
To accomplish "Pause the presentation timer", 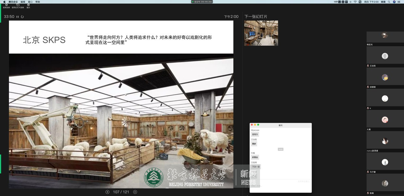I will pyautogui.click(x=18, y=17).
